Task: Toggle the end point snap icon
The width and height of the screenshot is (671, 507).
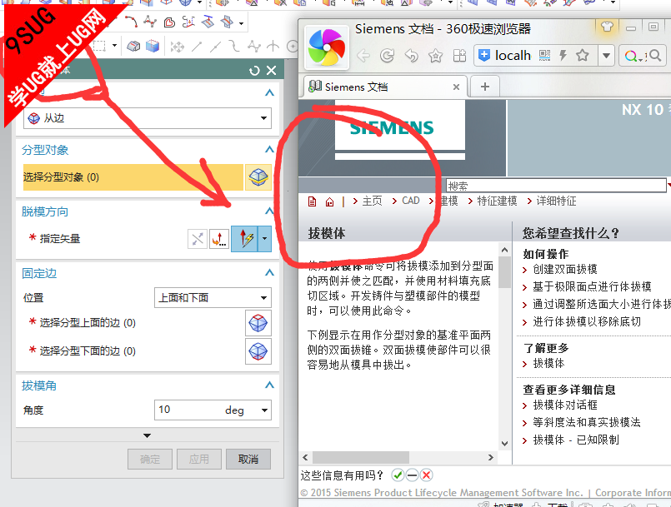Action: tap(197, 46)
